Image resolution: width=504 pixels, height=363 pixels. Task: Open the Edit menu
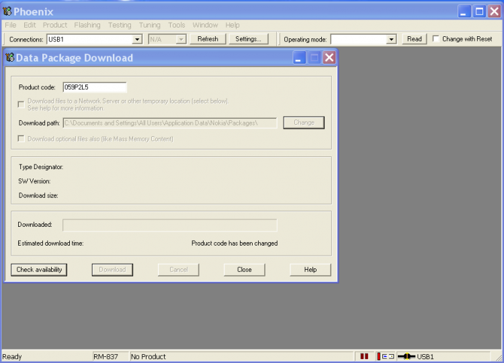[x=30, y=25]
